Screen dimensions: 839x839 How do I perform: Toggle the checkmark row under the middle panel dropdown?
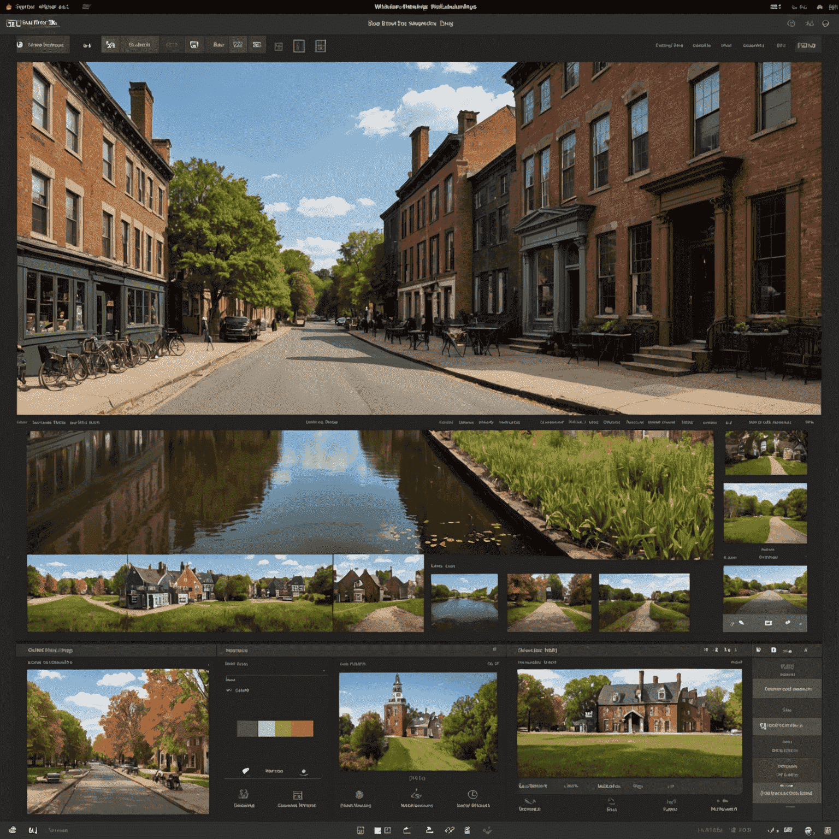pos(238,690)
